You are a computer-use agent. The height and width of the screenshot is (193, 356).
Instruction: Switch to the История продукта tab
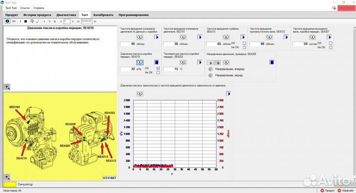pyautogui.click(x=37, y=15)
